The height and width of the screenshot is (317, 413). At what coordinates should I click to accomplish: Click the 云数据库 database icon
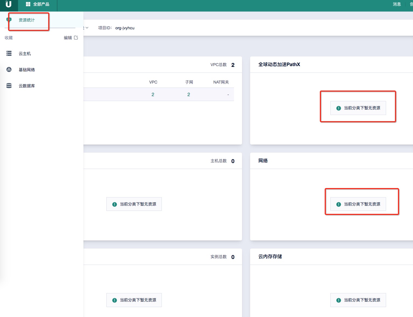click(9, 86)
